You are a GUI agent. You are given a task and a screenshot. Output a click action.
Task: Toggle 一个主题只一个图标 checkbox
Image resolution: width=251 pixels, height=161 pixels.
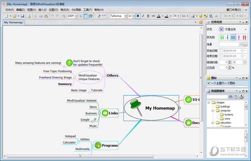point(209,83)
